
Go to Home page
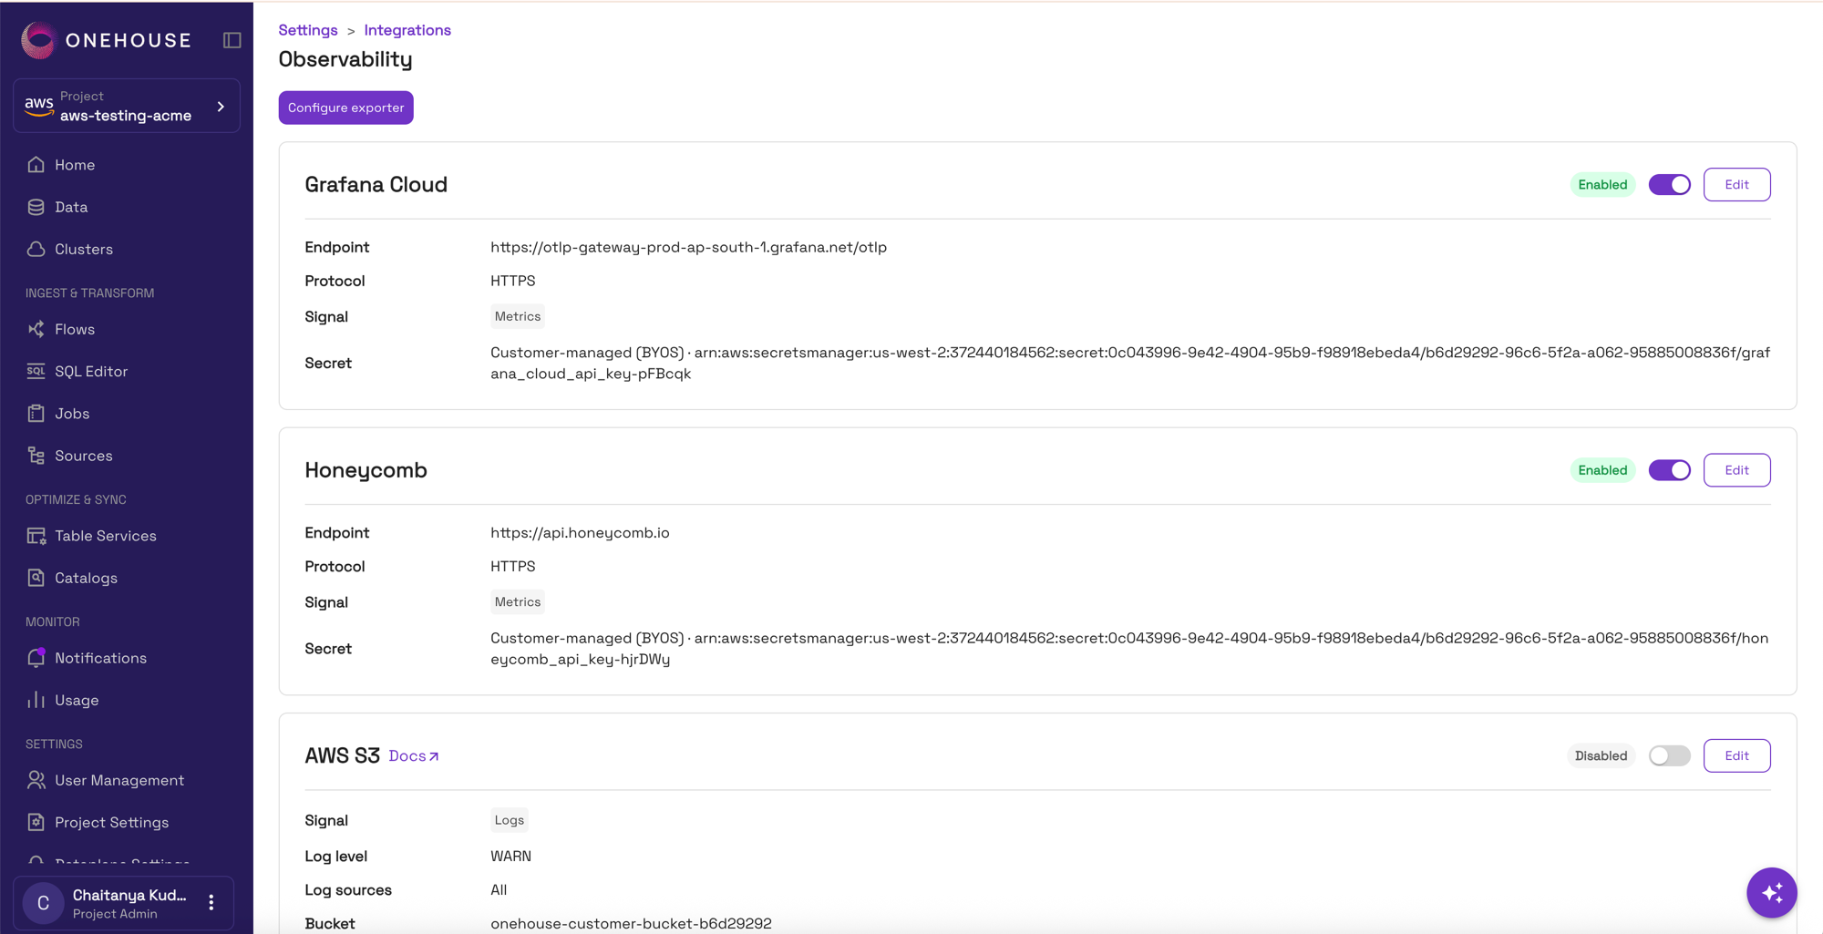(x=75, y=165)
